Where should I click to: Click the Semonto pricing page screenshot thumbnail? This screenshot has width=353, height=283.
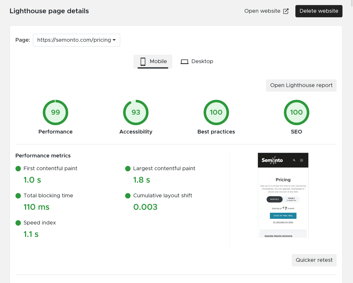(283, 195)
